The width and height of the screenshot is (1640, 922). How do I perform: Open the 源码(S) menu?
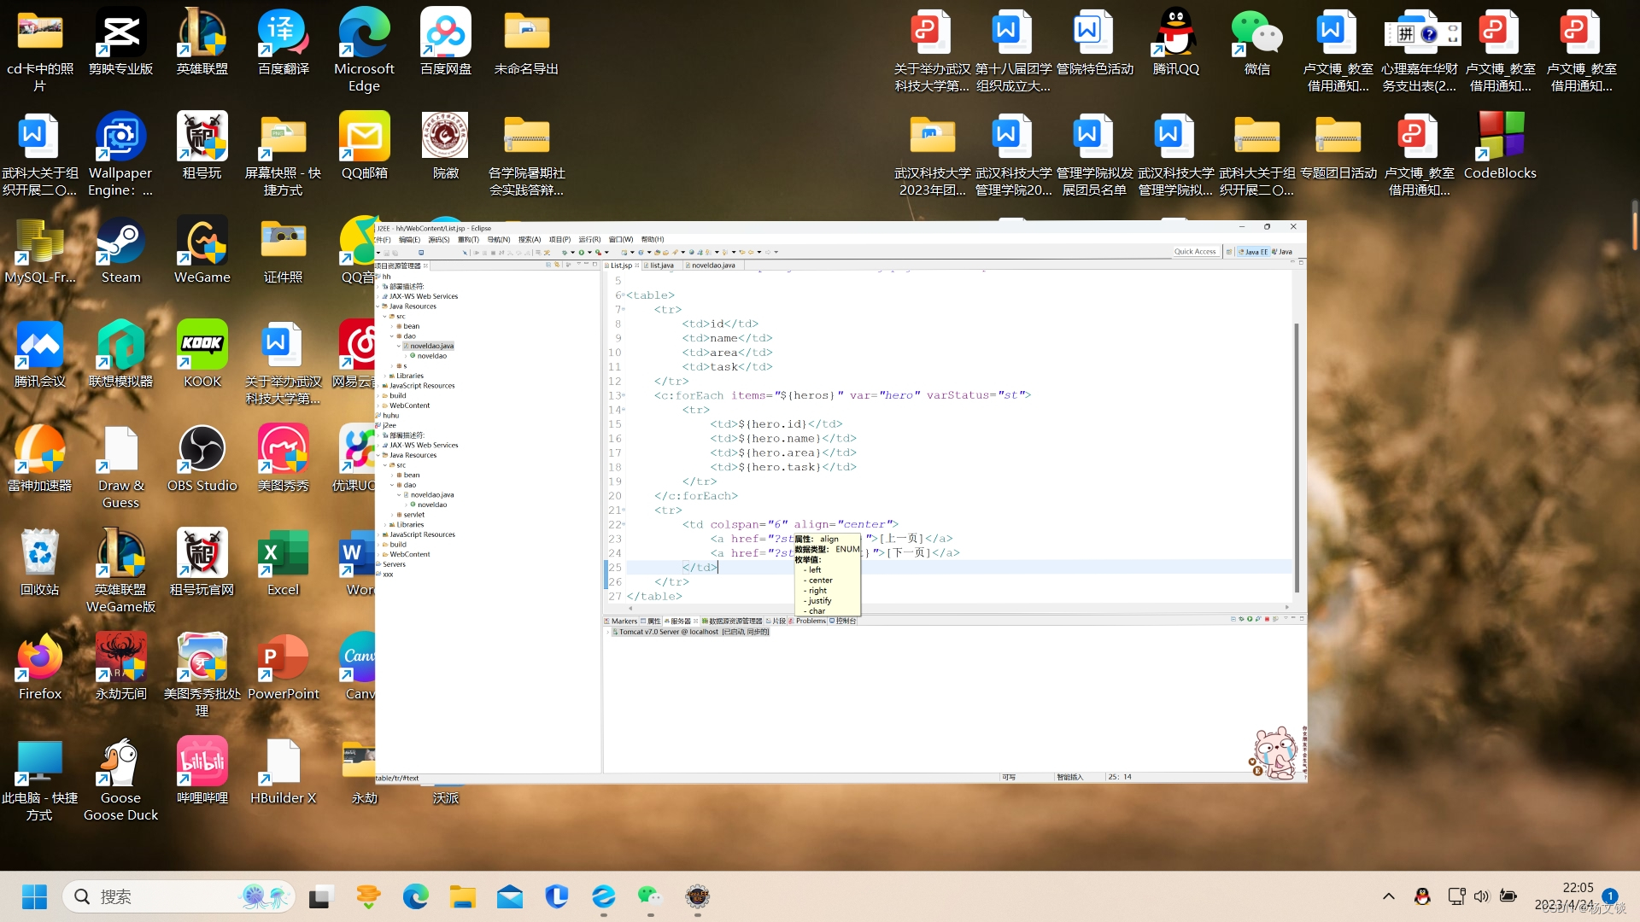[x=439, y=239]
